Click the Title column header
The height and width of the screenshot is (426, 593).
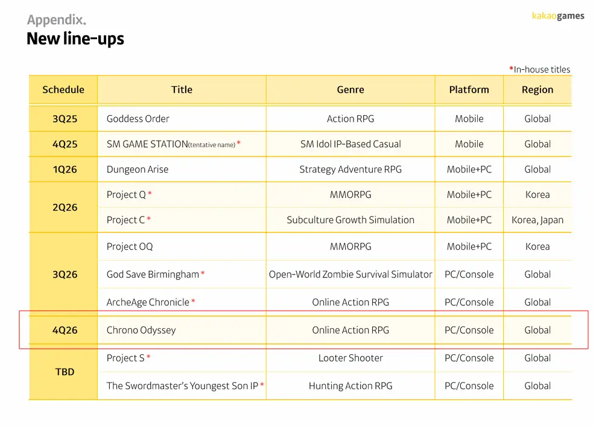(x=182, y=90)
